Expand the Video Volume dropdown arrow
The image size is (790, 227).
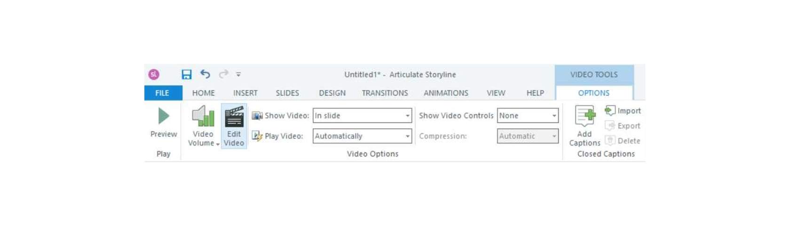218,144
